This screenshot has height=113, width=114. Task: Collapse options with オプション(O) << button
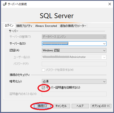click(x=101, y=106)
